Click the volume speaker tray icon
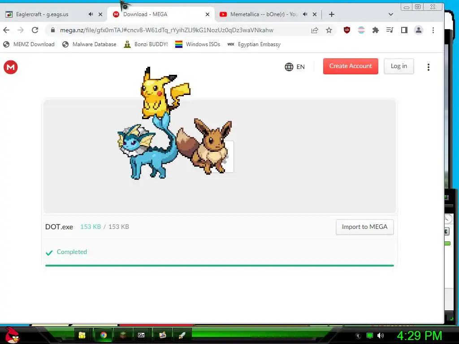Viewport: 459px width, 344px height. tap(381, 335)
